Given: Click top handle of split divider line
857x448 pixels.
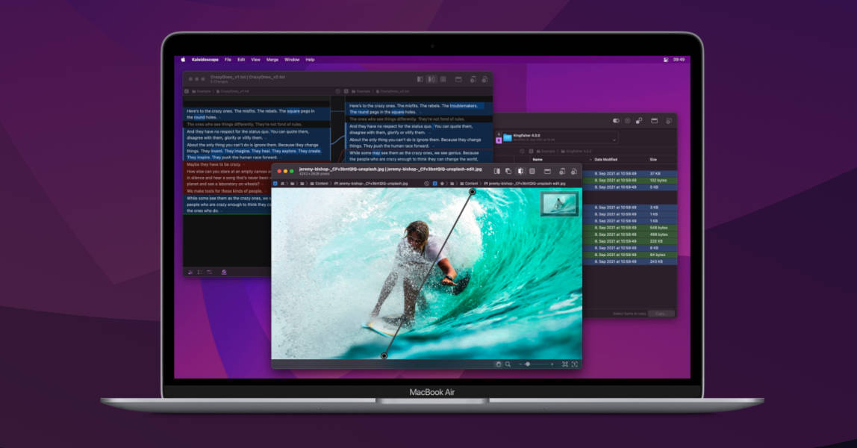Looking at the screenshot, I should (473, 192).
